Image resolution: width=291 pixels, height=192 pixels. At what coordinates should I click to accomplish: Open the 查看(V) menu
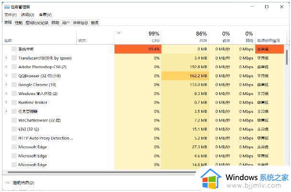[45, 15]
